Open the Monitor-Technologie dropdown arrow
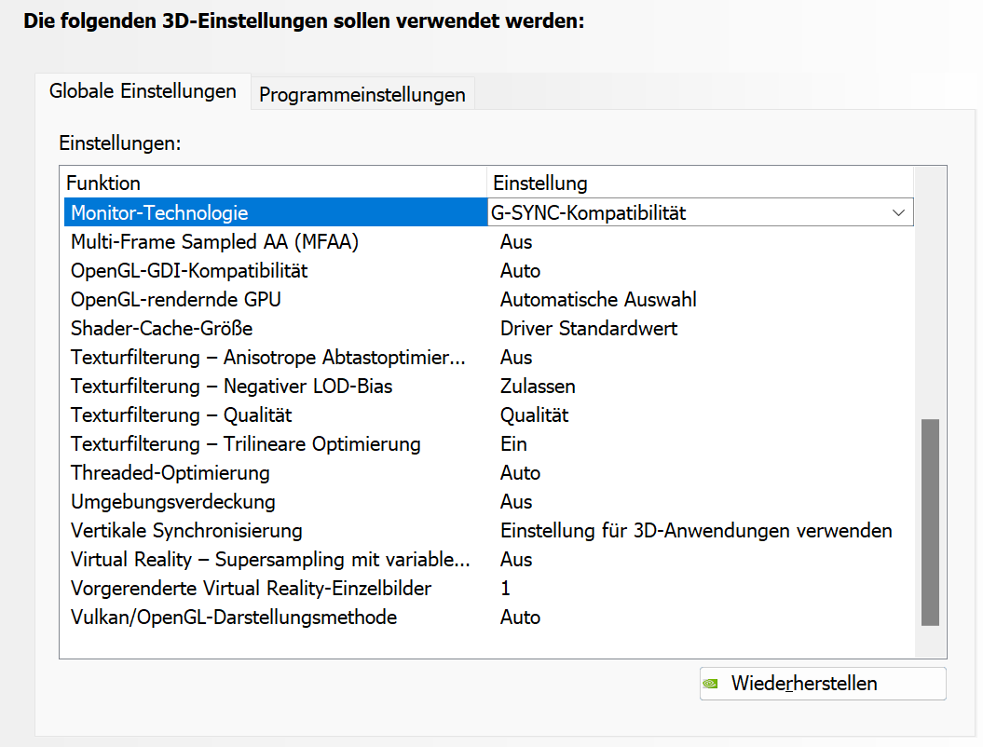 click(x=898, y=212)
